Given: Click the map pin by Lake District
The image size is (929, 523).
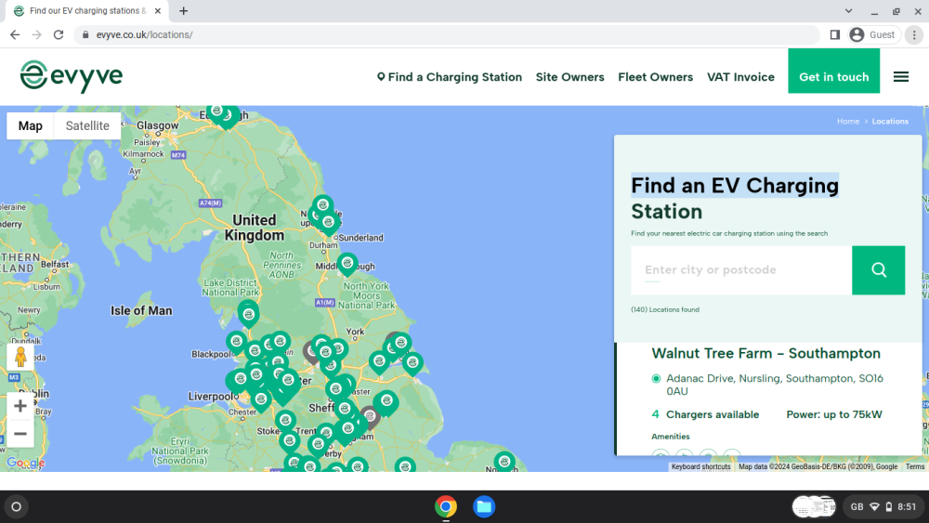Looking at the screenshot, I should [249, 316].
